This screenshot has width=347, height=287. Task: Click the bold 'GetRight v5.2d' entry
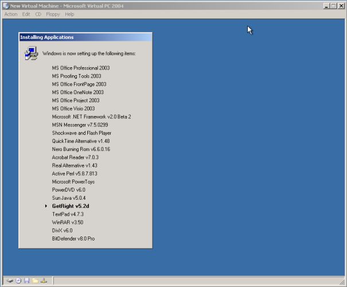(x=71, y=206)
